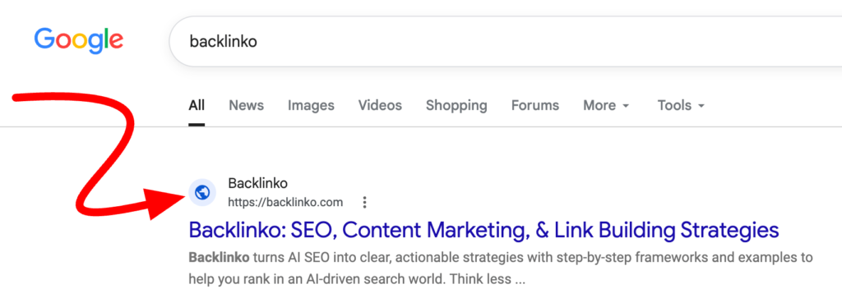Viewport: 842px width, 298px height.
Task: Switch to the News tab
Action: click(x=247, y=106)
